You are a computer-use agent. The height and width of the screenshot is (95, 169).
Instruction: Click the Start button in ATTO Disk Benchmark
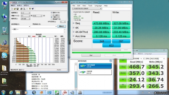coord(62,26)
